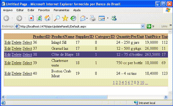Go to grid page 5
This screenshot has height=106, width=173.
tap(126, 82)
